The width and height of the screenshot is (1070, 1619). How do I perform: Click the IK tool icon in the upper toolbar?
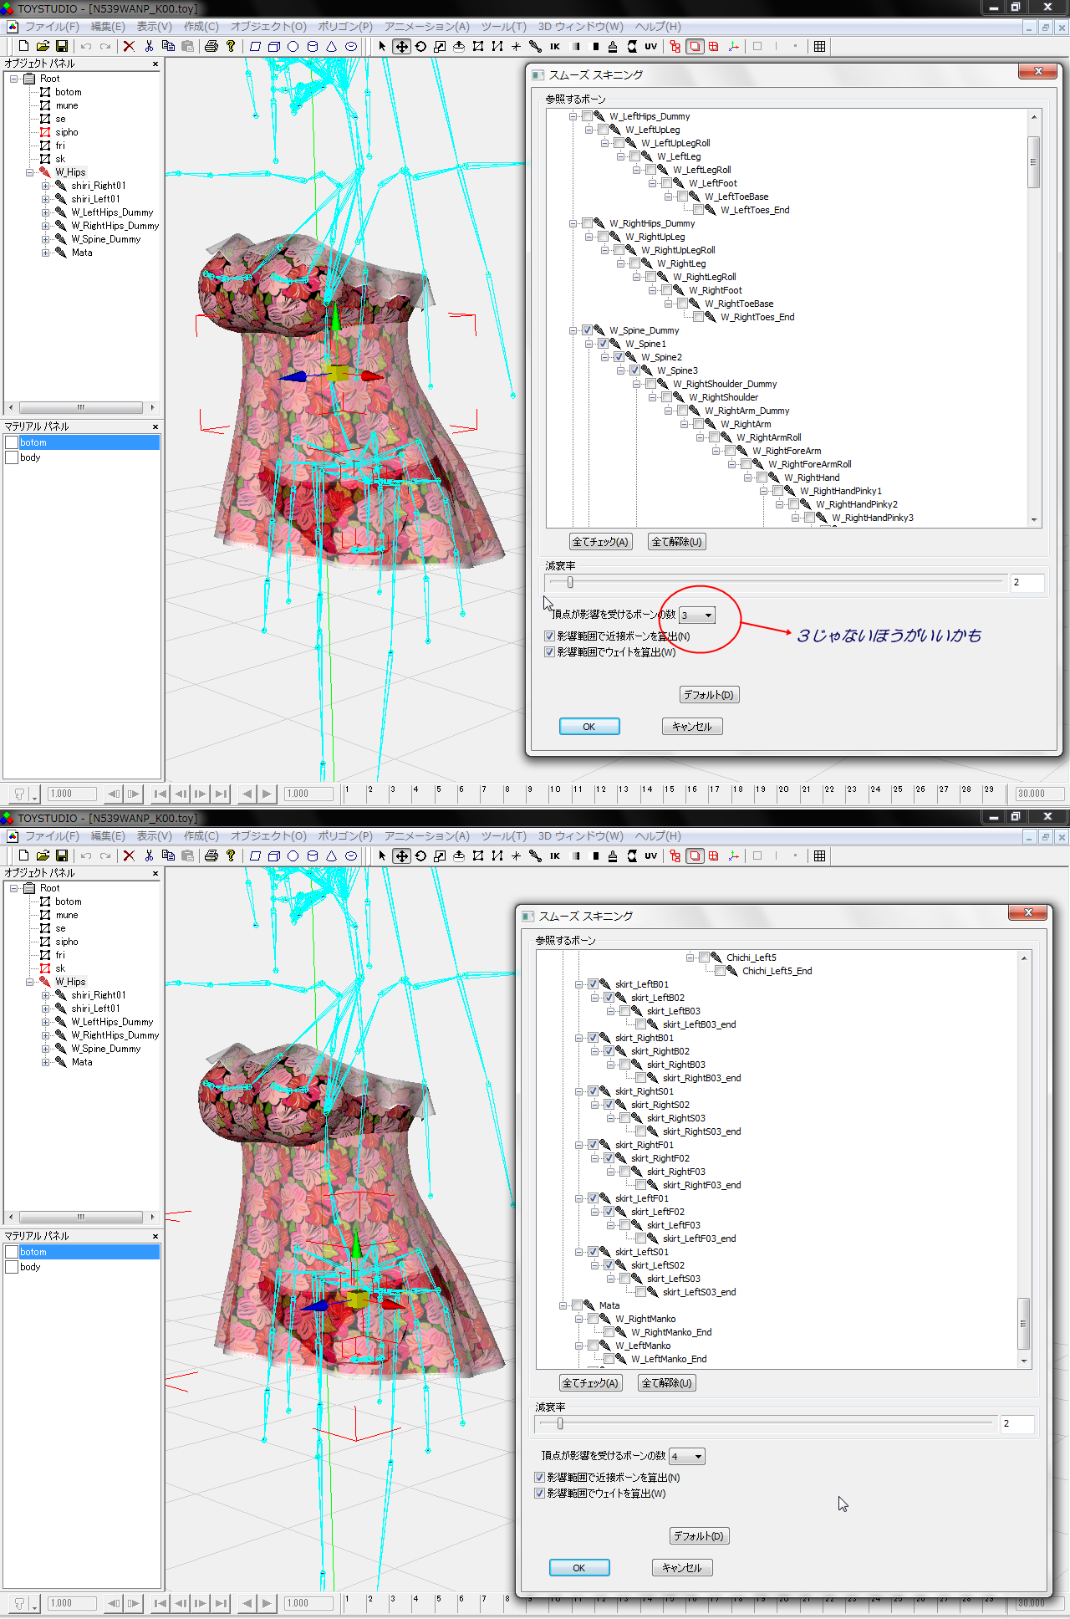[554, 46]
